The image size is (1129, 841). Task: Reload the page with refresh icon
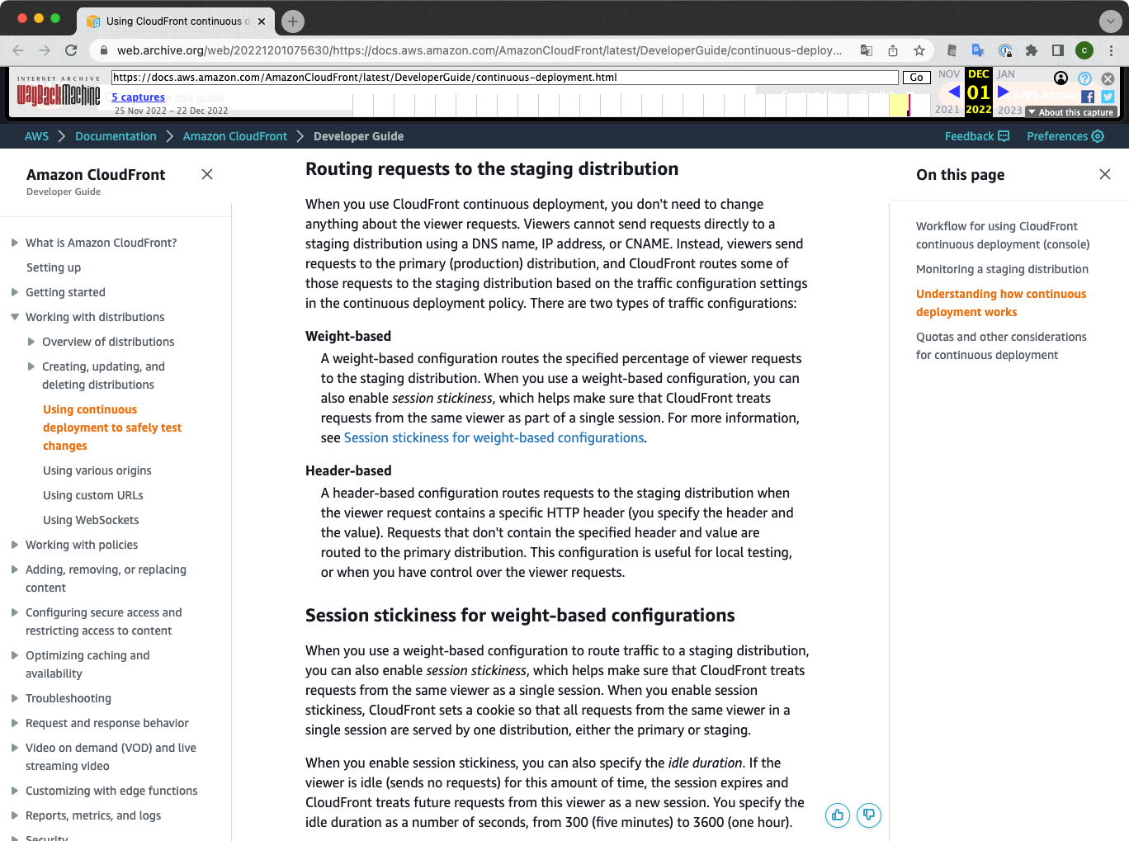71,50
